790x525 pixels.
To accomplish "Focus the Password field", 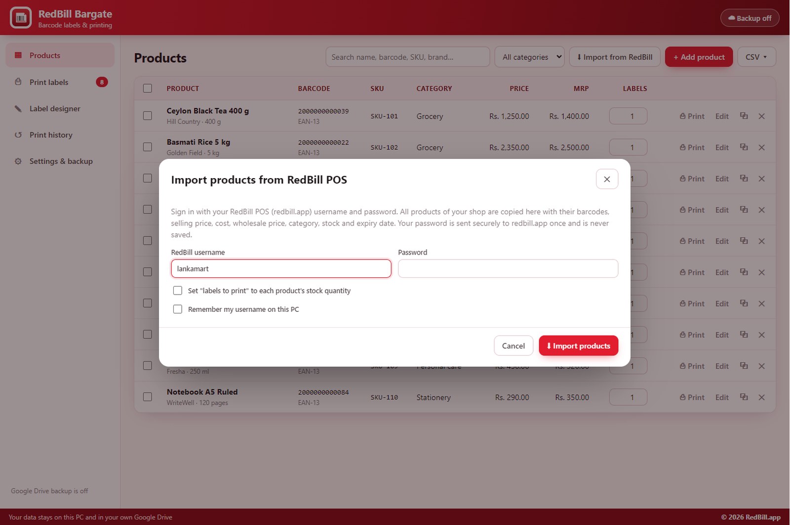I will point(508,268).
